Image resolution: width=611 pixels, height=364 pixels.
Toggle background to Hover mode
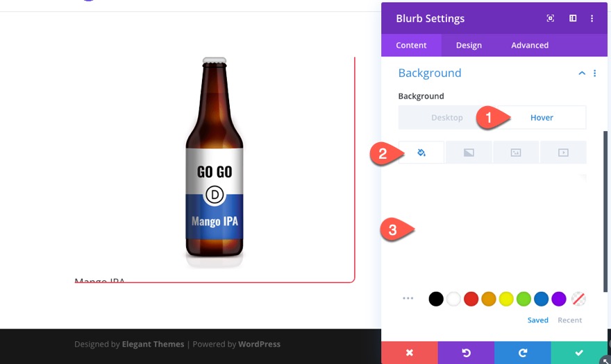pyautogui.click(x=542, y=118)
